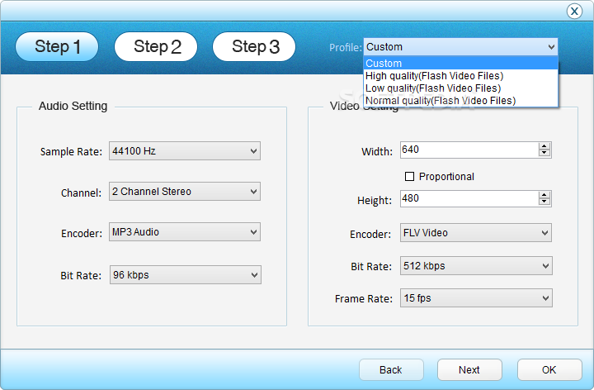The image size is (594, 390).
Task: Increase Width using the up spinner arrow
Action: (x=544, y=146)
